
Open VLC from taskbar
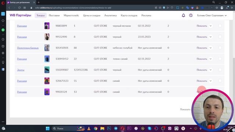point(89,128)
